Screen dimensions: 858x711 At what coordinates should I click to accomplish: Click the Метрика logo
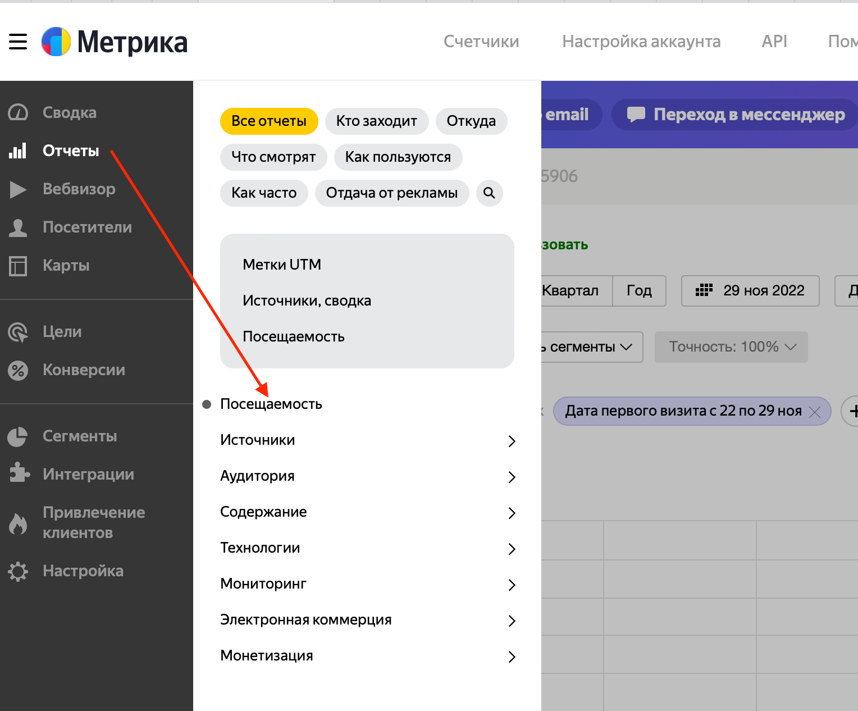click(x=114, y=42)
